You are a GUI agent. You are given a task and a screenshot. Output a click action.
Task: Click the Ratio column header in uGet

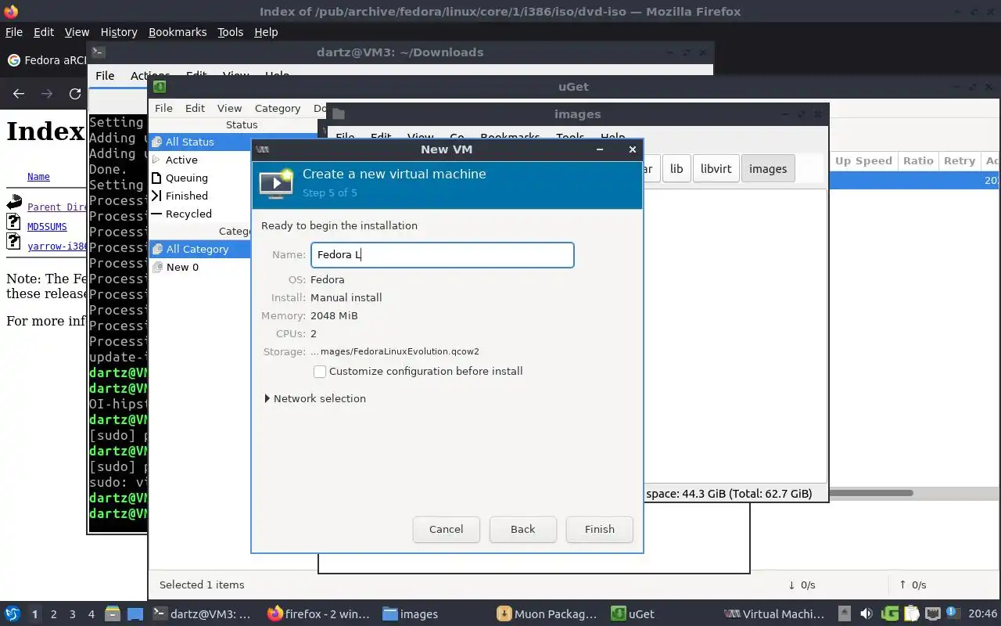tap(918, 160)
